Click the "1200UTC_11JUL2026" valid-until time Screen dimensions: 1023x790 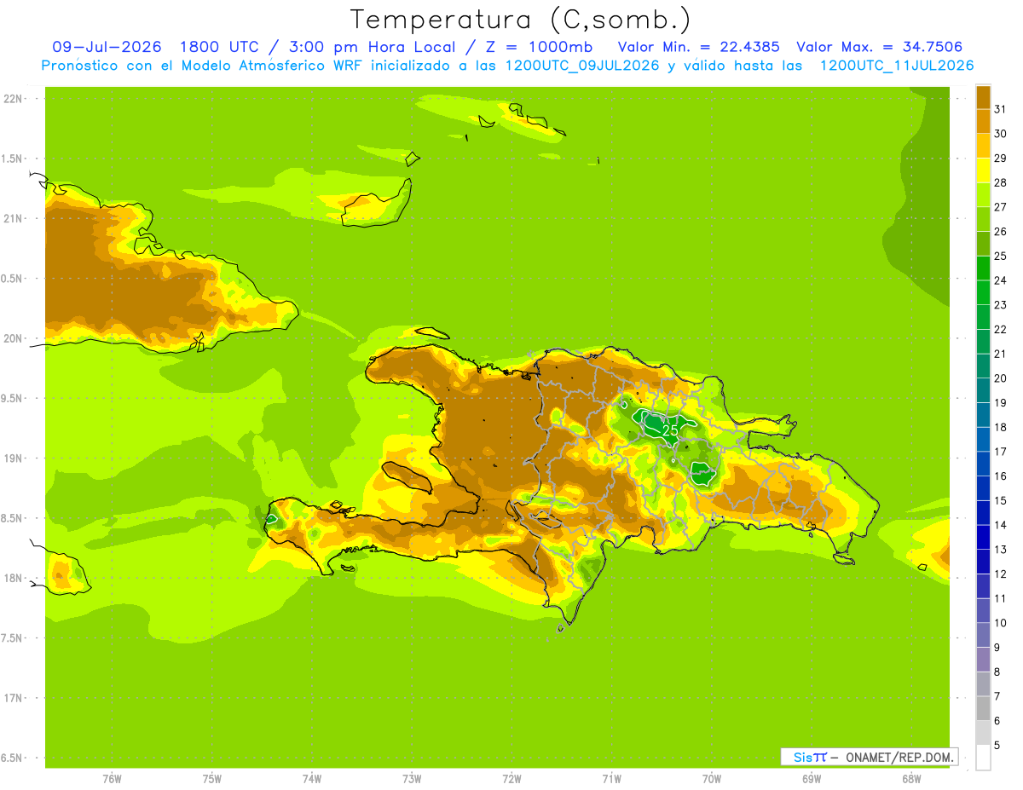[x=897, y=66]
